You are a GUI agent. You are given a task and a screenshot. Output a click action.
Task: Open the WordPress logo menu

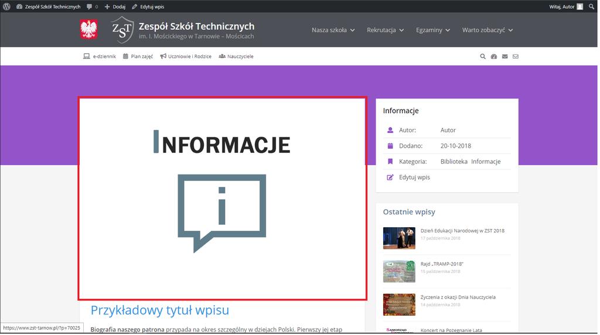(6, 6)
